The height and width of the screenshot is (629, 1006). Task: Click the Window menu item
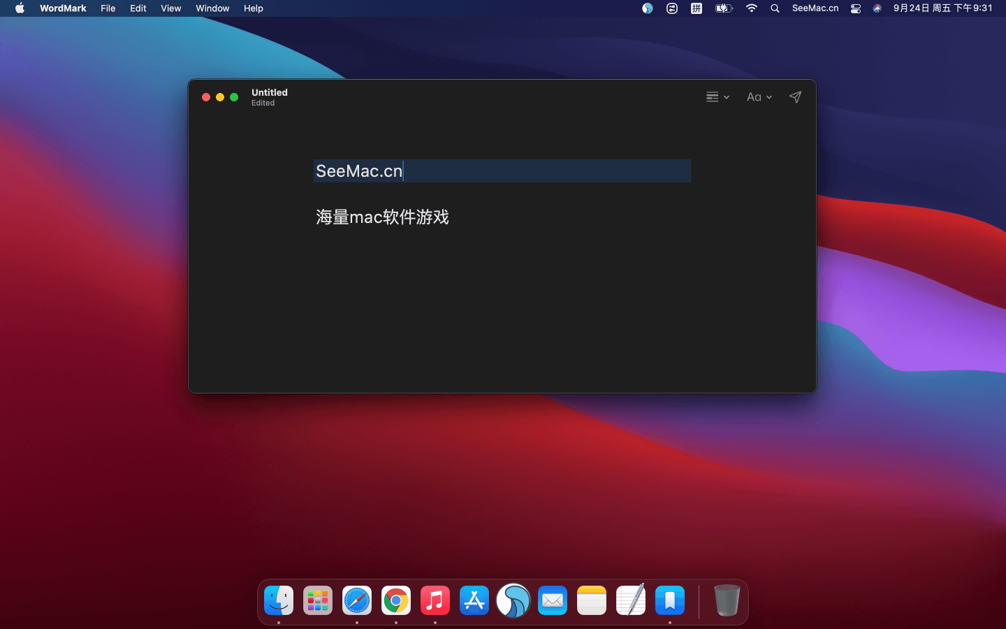coord(212,8)
